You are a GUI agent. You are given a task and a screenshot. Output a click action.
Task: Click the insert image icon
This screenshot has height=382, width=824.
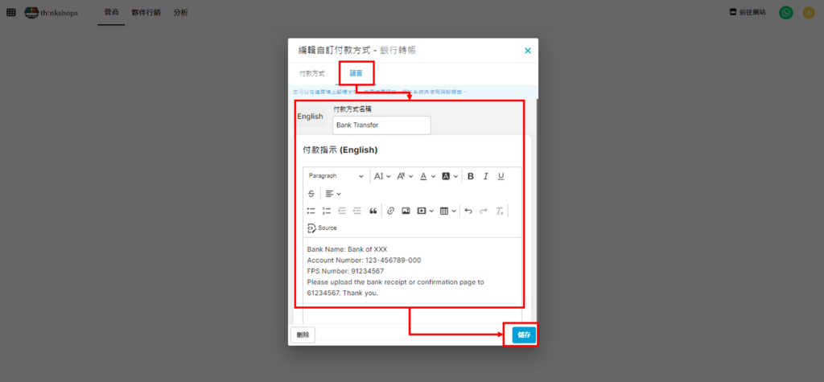click(x=406, y=211)
